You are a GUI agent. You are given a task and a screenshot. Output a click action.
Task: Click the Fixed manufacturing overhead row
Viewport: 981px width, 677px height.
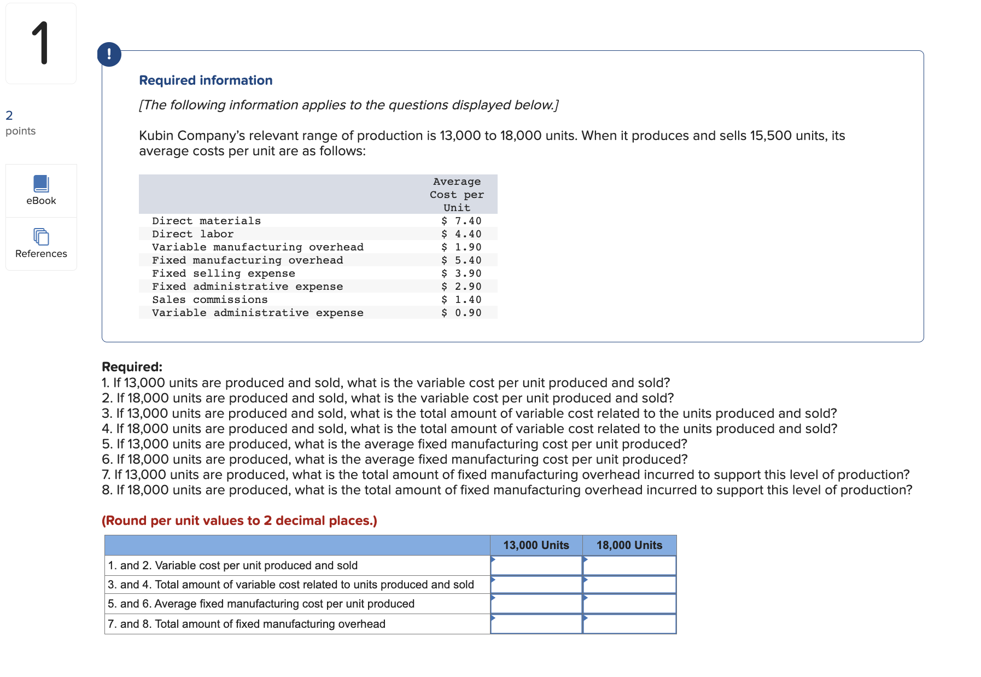(x=318, y=260)
